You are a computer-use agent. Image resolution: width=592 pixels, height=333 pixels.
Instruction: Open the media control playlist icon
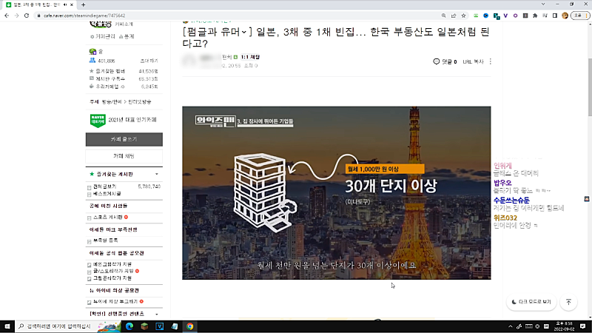[x=545, y=16]
